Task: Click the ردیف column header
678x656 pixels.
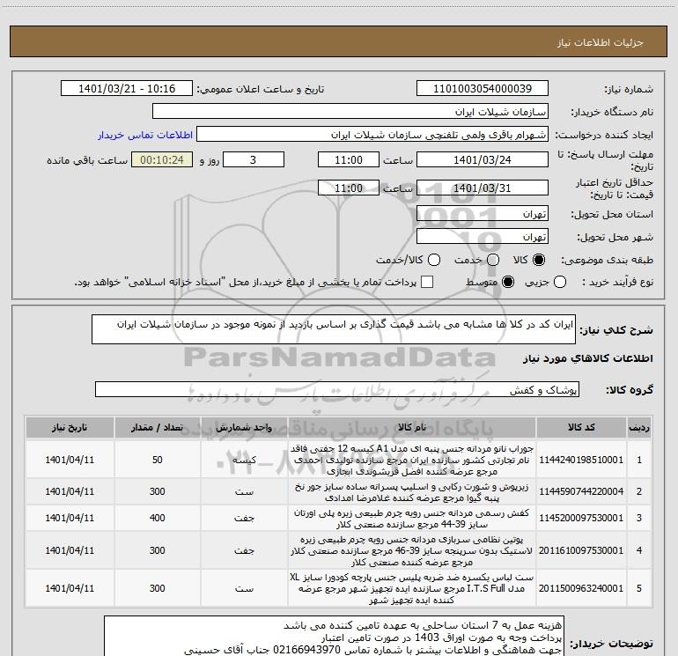Action: (x=638, y=427)
